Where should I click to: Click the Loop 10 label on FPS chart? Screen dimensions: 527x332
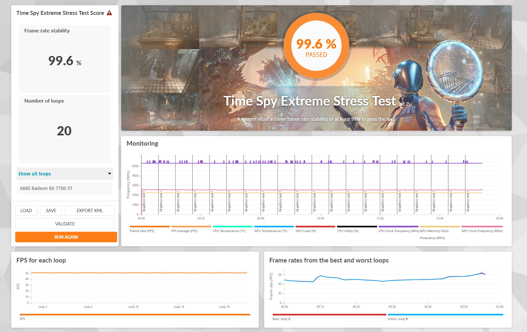(133, 307)
